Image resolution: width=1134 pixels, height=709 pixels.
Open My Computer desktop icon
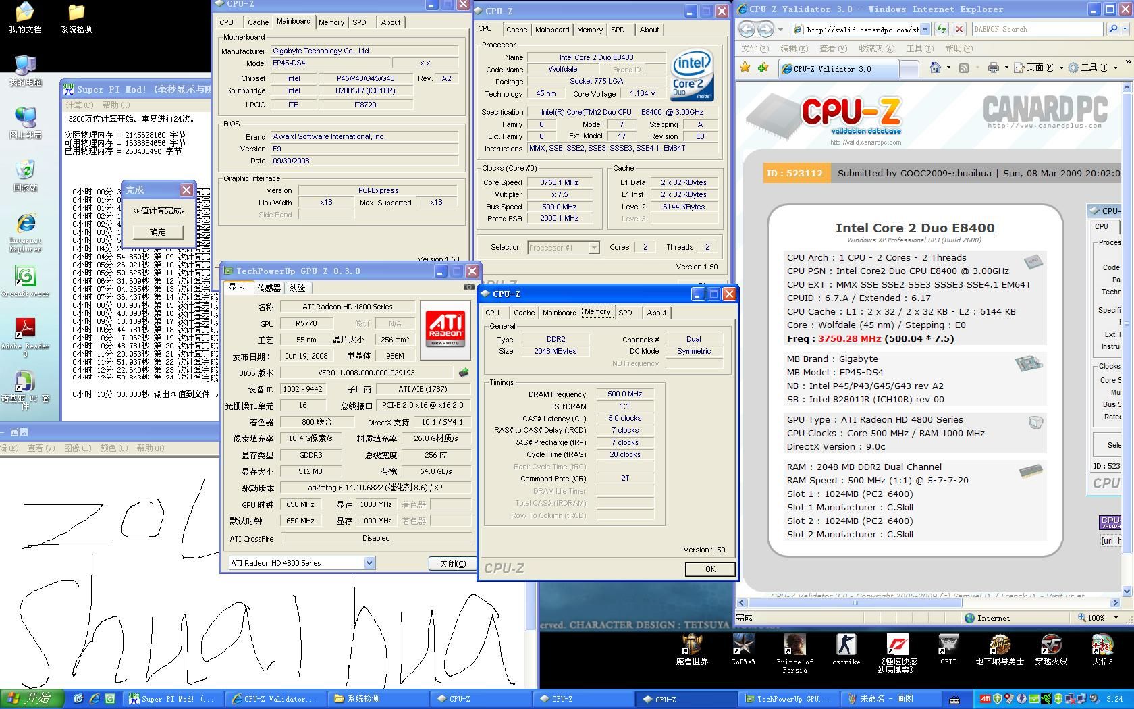25,71
